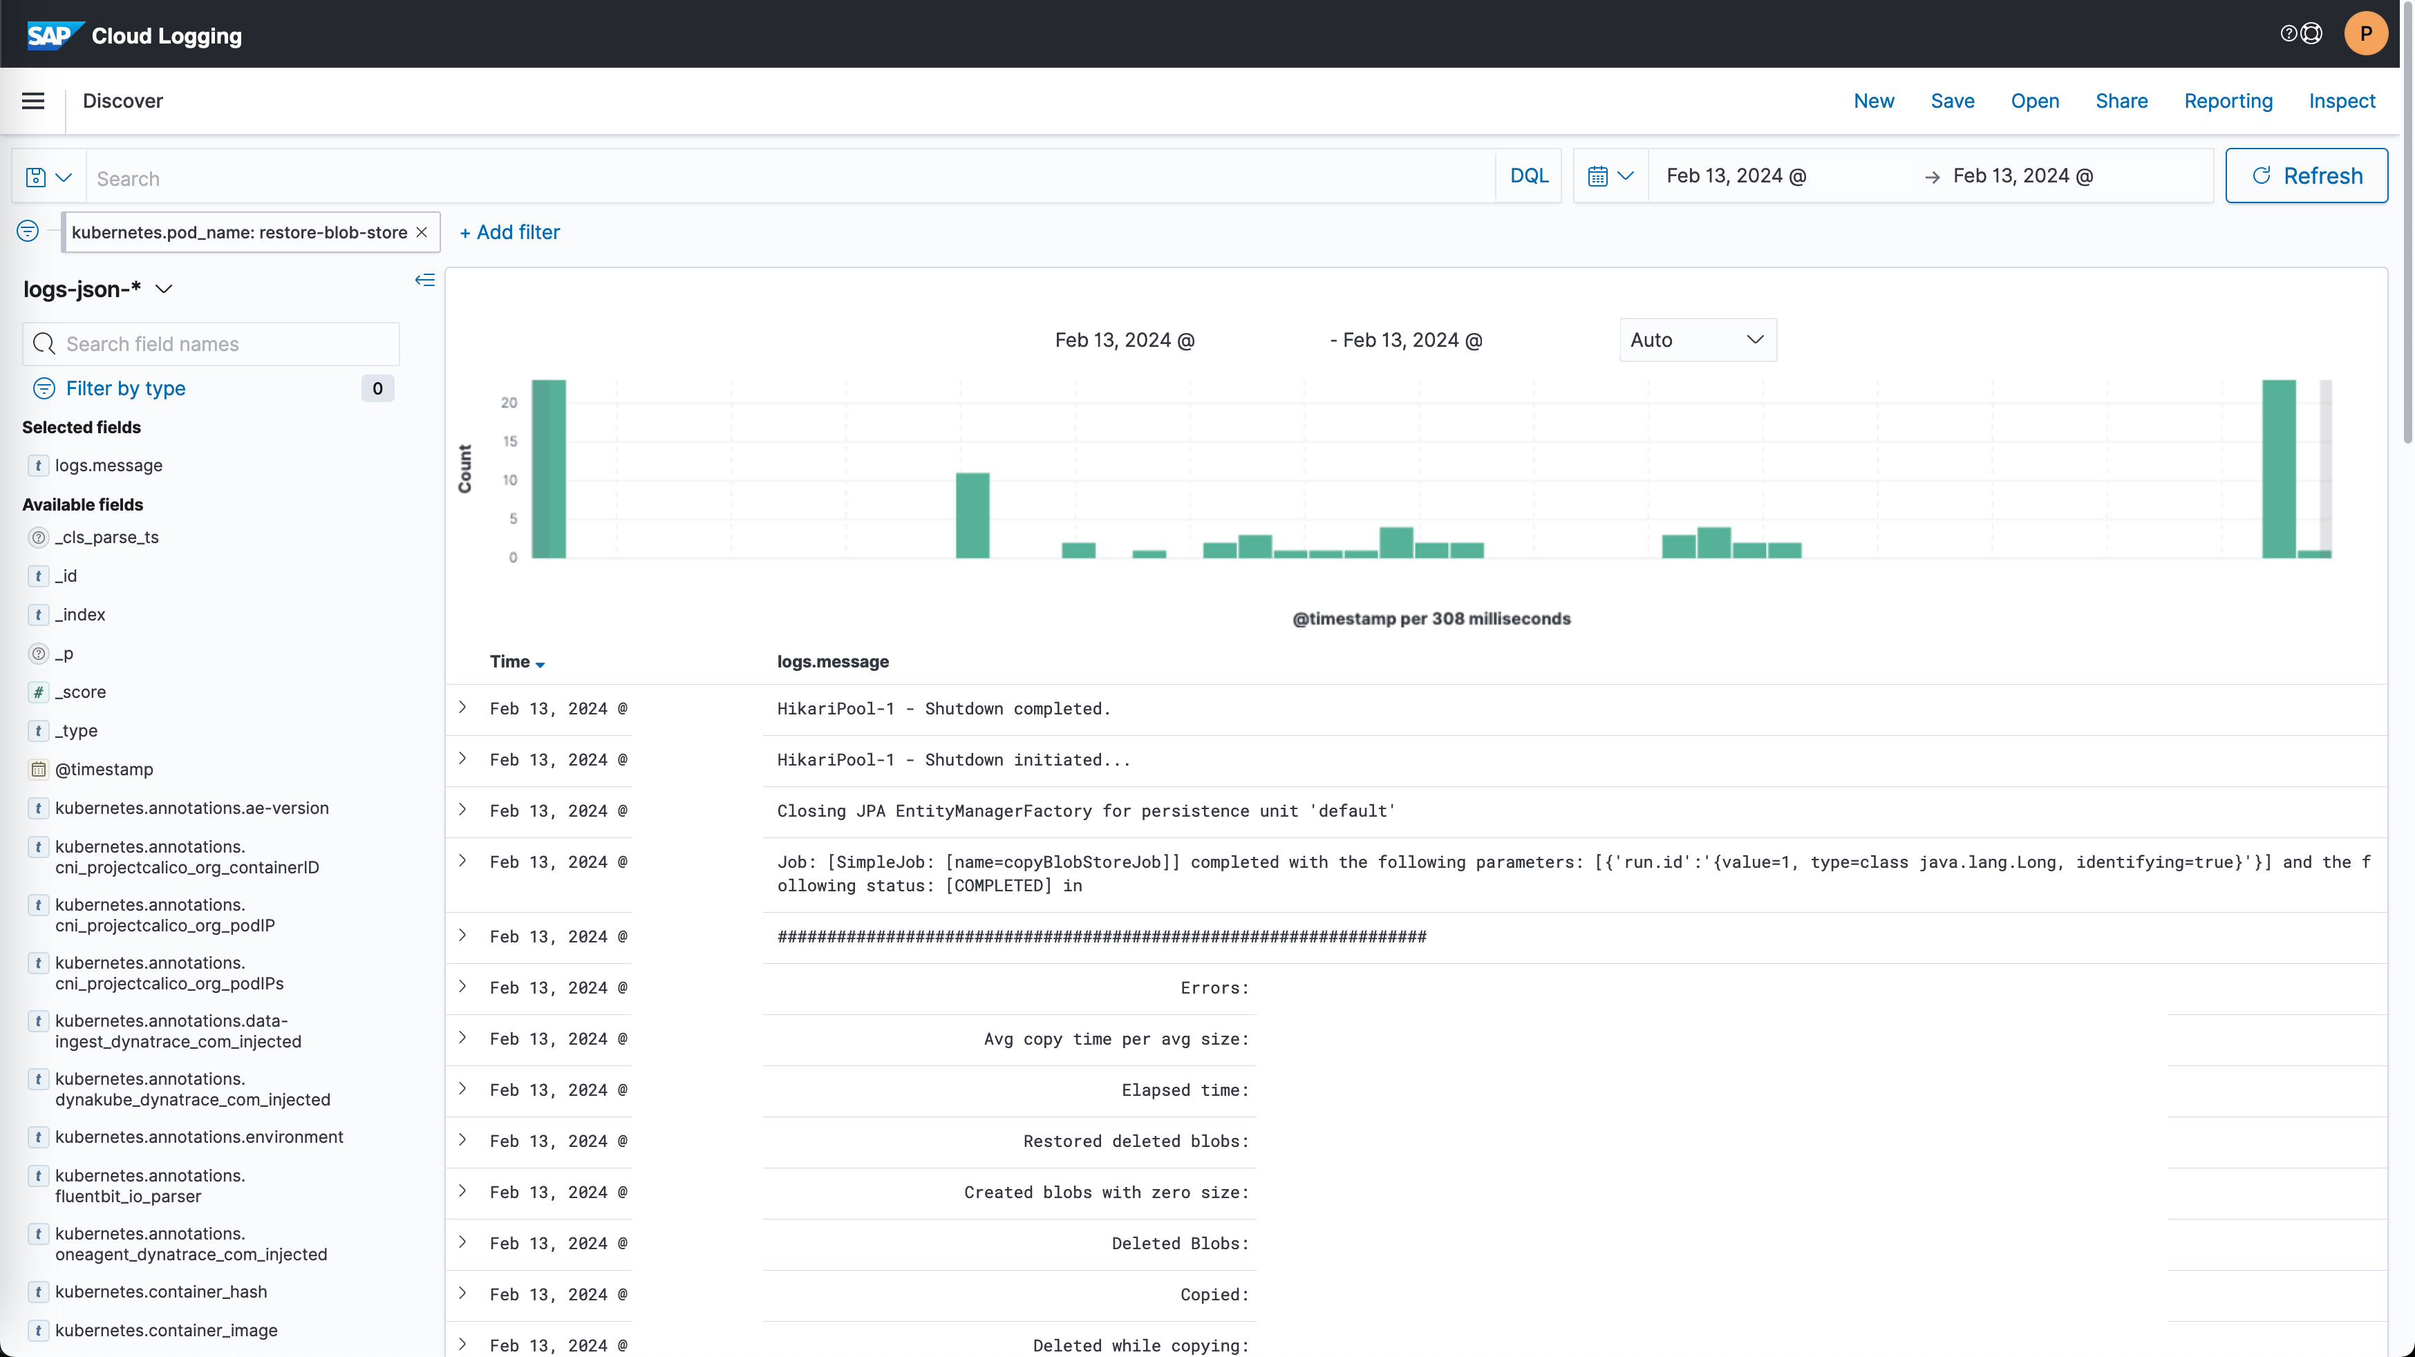
Task: Click the SAP logo
Action: [x=55, y=36]
